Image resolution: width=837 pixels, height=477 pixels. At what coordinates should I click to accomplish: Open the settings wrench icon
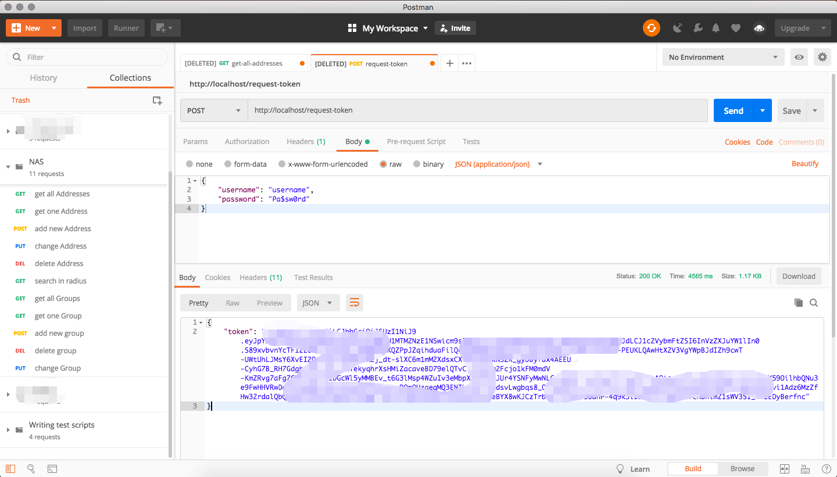coord(698,28)
